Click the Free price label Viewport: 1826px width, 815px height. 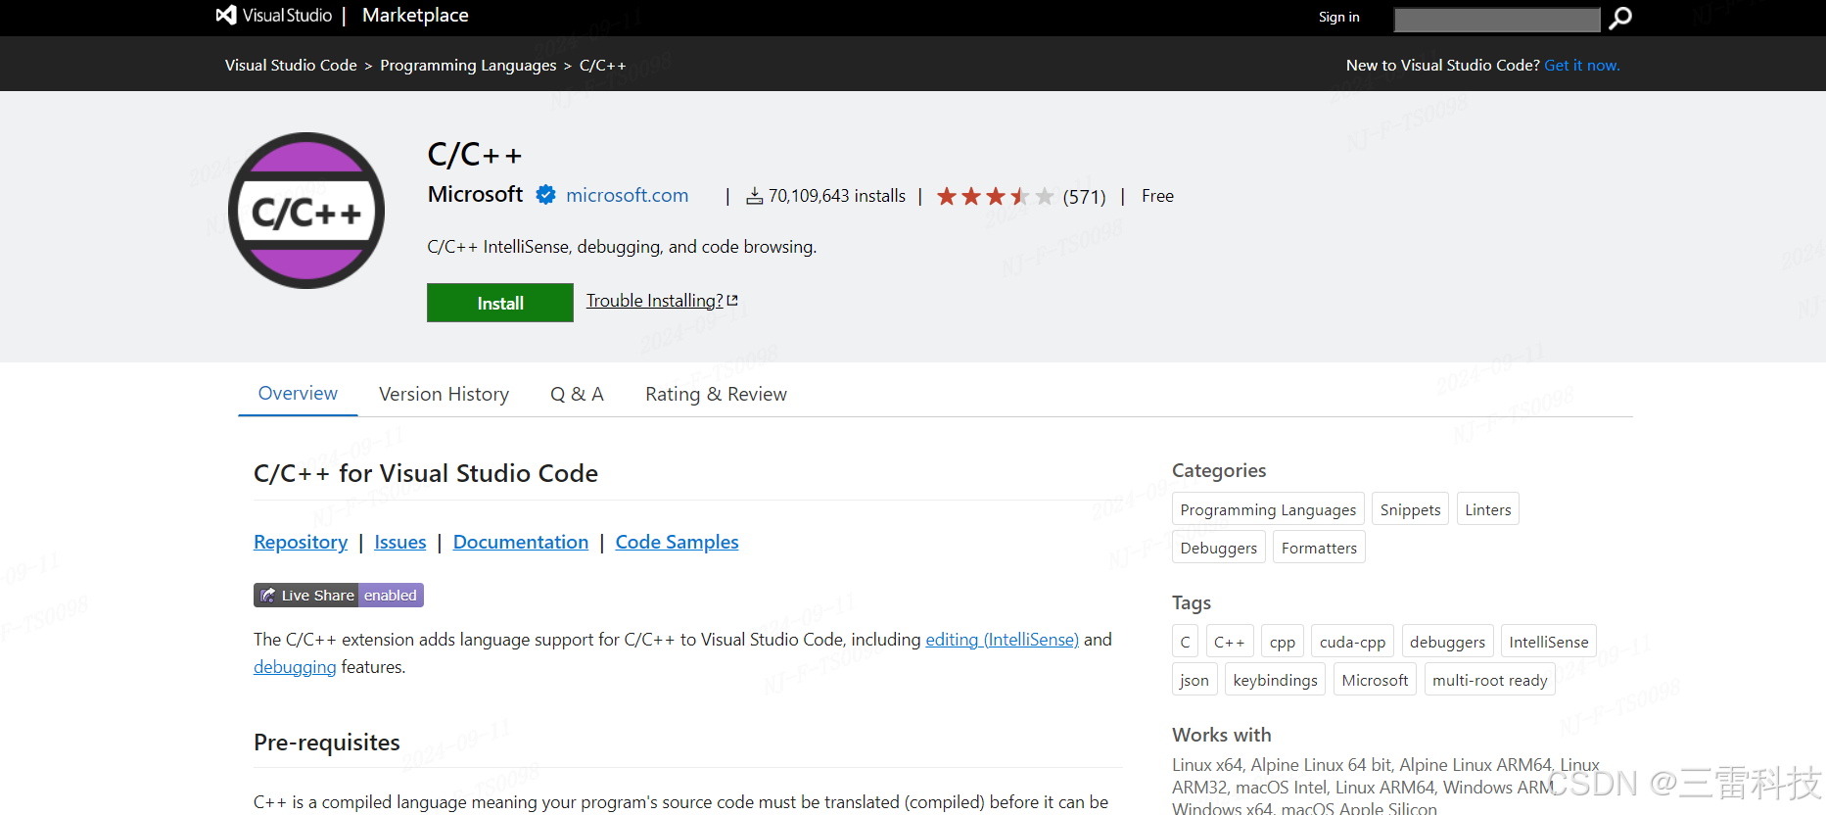pyautogui.click(x=1157, y=196)
